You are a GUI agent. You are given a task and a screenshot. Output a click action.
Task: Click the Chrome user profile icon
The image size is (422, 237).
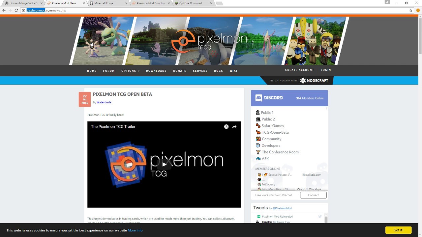387,2
